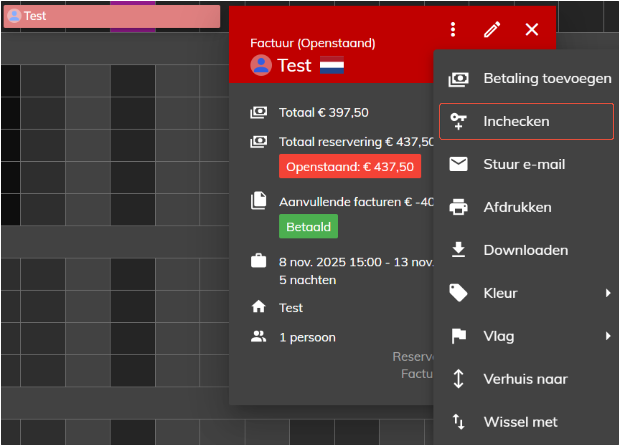Screen dimensions: 620x446
Task: Click the Wissel met swap icon
Action: [x=458, y=422]
